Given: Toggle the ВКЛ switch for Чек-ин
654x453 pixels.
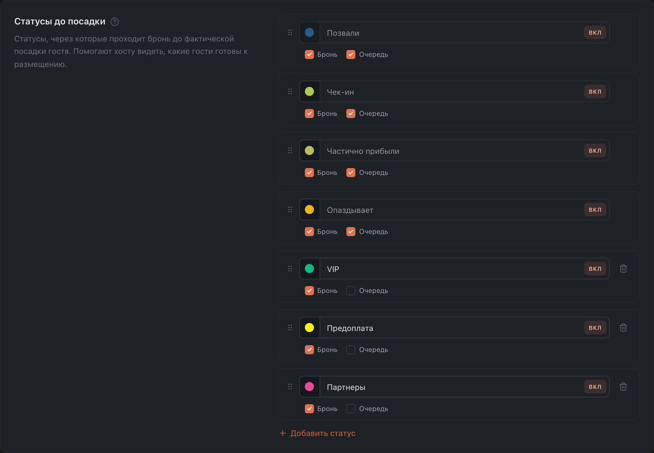Looking at the screenshot, I should (x=595, y=91).
